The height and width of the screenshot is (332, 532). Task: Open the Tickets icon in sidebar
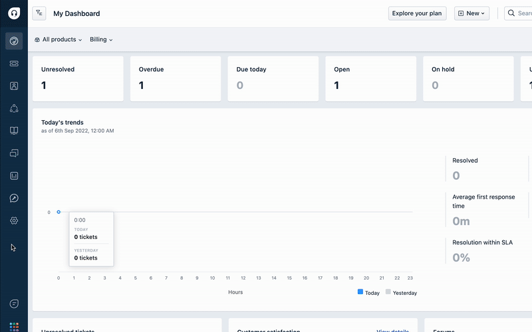14,63
